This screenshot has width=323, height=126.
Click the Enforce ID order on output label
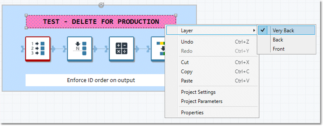coord(101,80)
